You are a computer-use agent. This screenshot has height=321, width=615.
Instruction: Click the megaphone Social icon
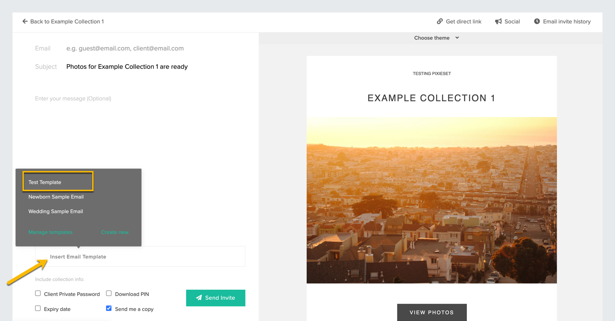click(498, 21)
